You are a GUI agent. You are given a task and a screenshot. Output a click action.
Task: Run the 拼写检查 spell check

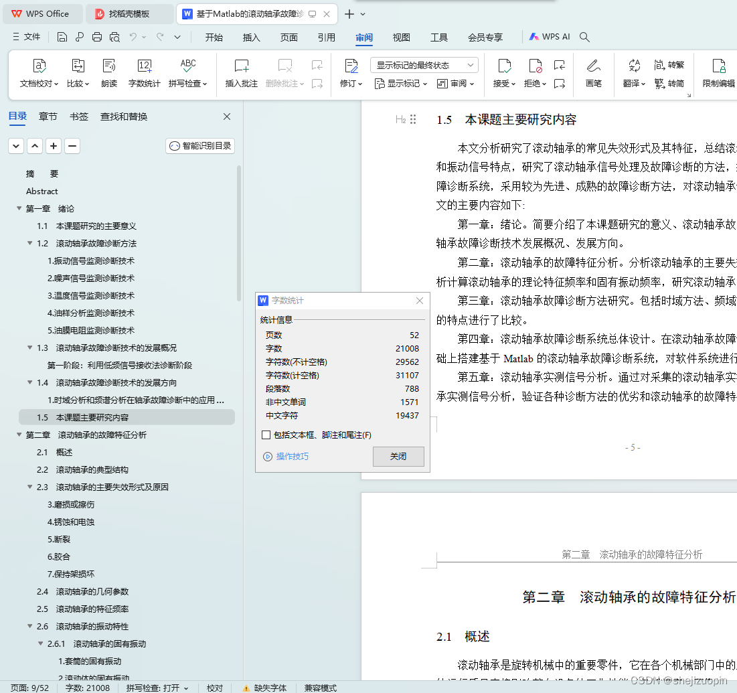tap(187, 73)
